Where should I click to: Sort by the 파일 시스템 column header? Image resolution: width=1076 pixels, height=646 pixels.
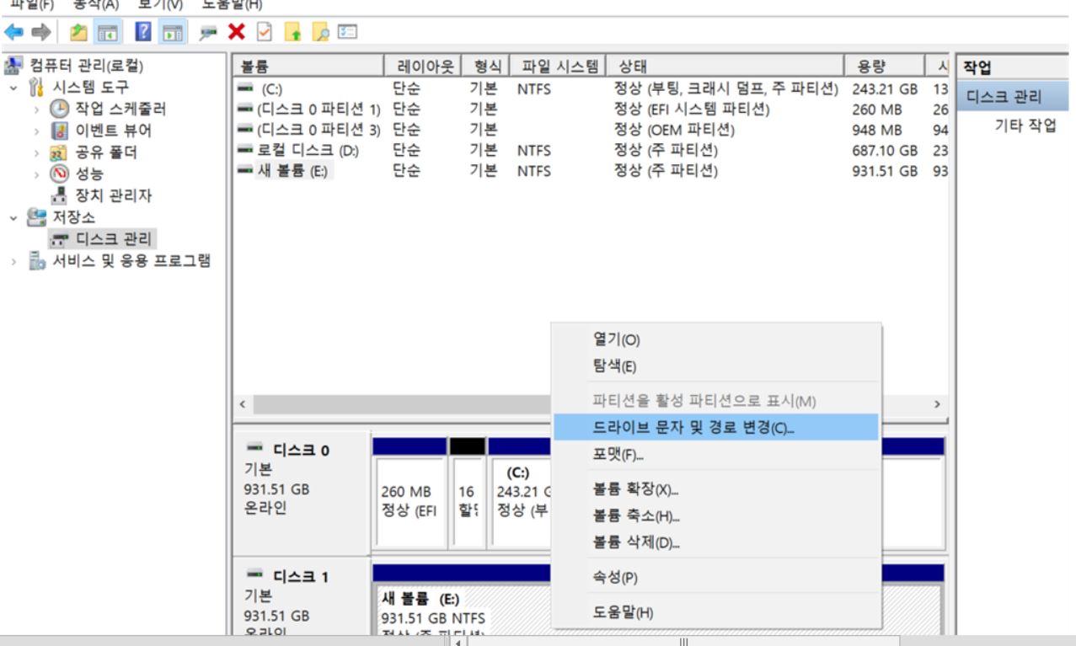[x=559, y=67]
